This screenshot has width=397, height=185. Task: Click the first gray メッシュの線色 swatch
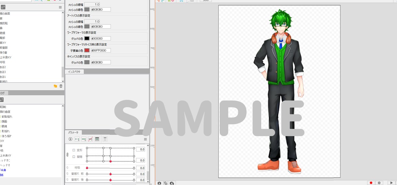click(x=87, y=9)
